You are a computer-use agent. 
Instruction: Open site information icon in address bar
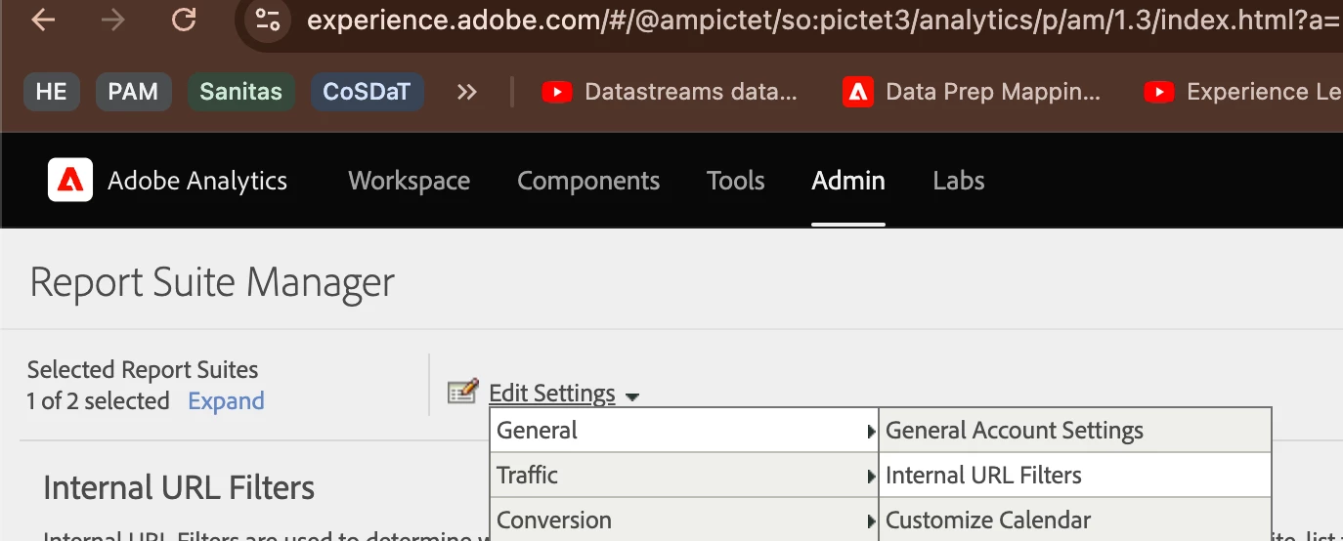click(267, 20)
